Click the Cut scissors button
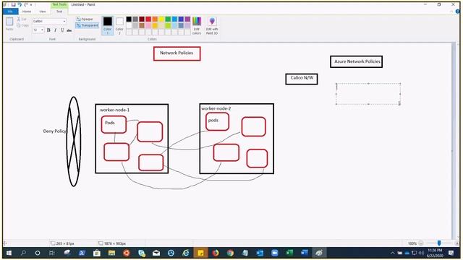463x260 pixels. pos(22,19)
